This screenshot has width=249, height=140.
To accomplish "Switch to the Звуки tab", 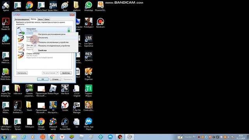I will coord(40,19).
